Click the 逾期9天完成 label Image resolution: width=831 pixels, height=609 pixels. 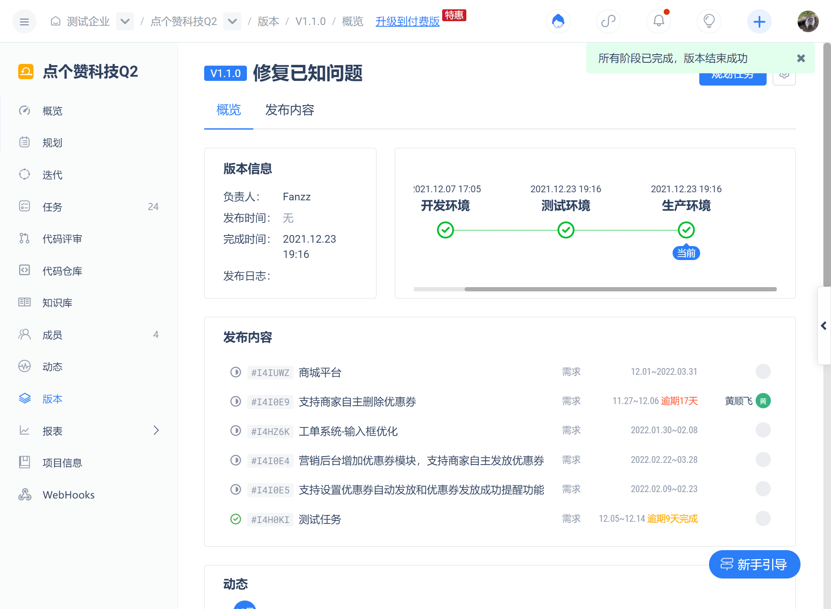(672, 519)
